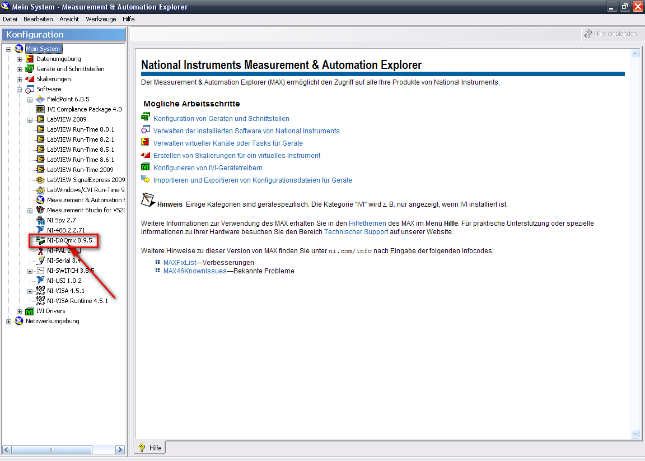Open Verwalten der installierten Software link
Screen dimensions: 645x461
point(246,131)
